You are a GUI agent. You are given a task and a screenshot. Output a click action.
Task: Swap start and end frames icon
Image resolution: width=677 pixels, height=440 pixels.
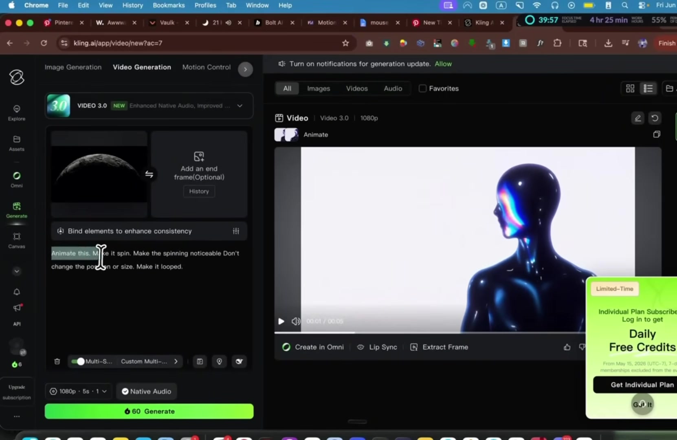coord(149,174)
